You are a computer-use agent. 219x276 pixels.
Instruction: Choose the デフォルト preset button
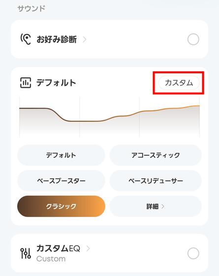click(x=61, y=155)
